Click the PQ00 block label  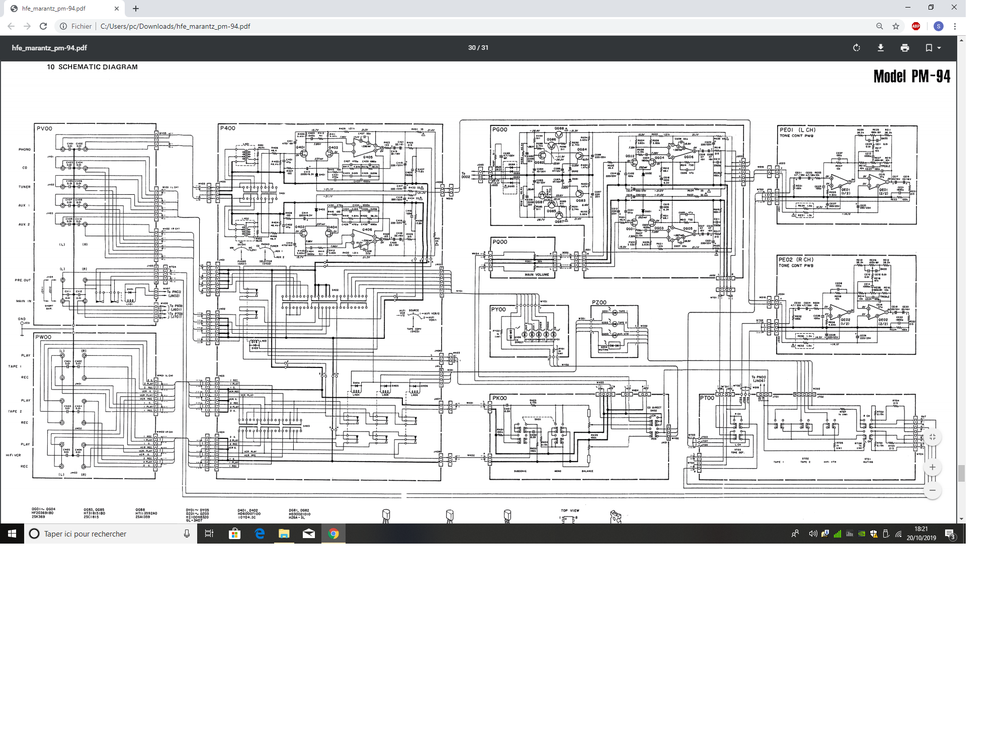tap(499, 242)
